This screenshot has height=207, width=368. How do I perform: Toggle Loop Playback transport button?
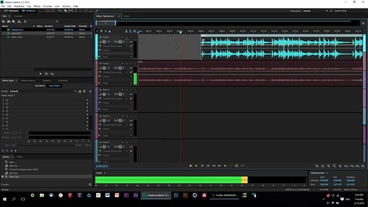(x=236, y=166)
